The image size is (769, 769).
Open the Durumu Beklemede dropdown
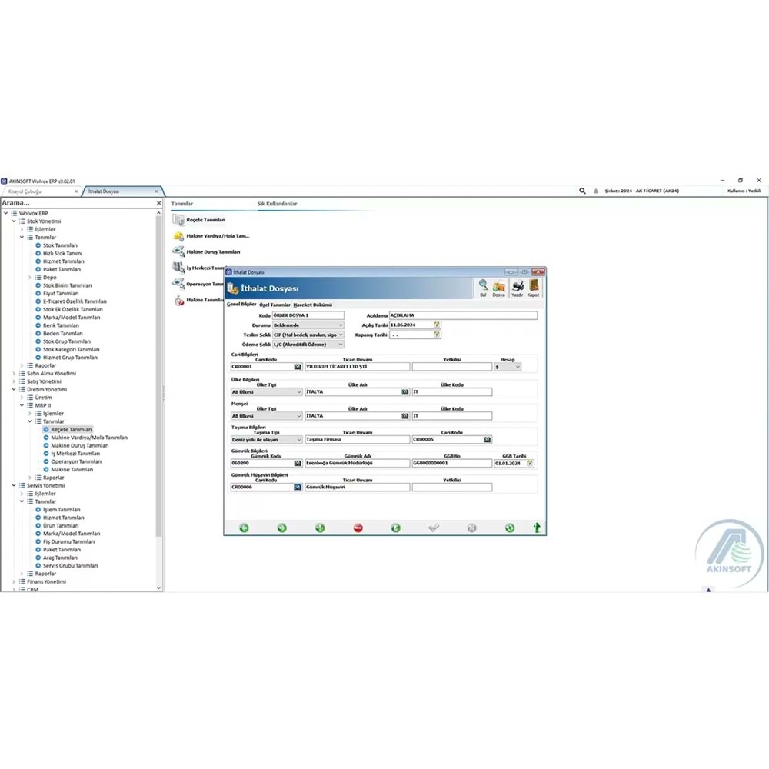pyautogui.click(x=339, y=325)
